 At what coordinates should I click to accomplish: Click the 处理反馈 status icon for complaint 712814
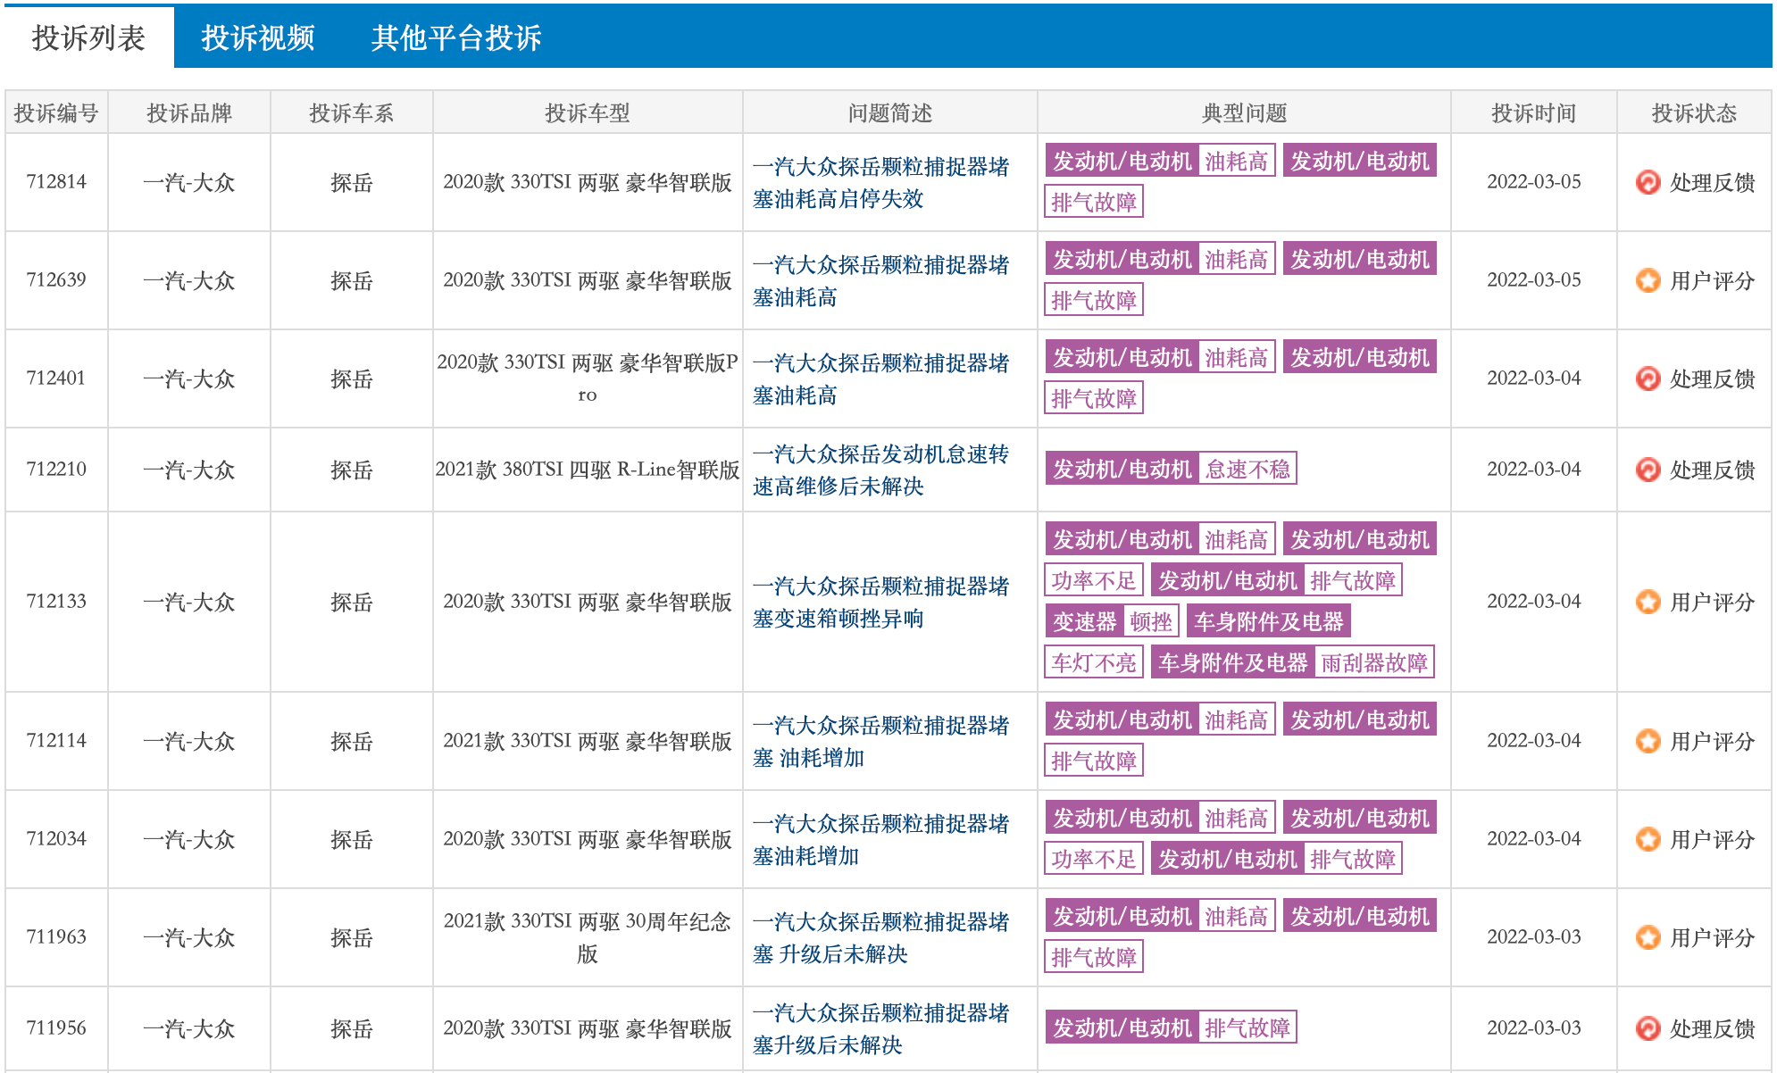tap(1648, 182)
